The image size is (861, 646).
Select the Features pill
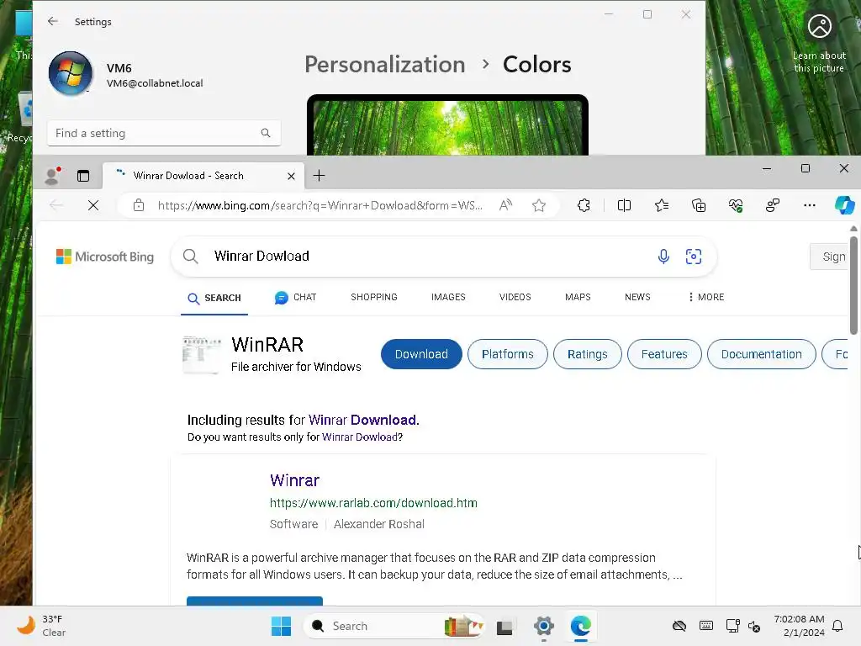point(664,354)
